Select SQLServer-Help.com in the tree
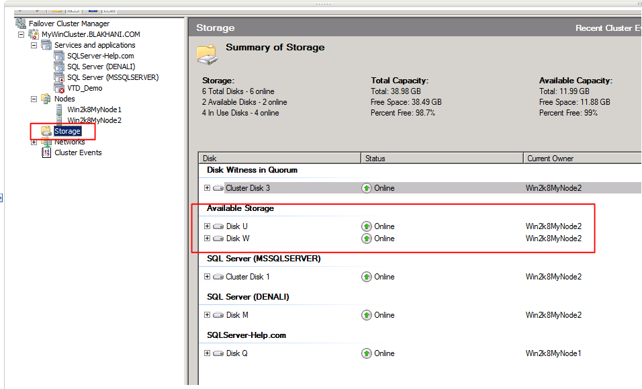Screen dimensions: 642x389 point(100,56)
